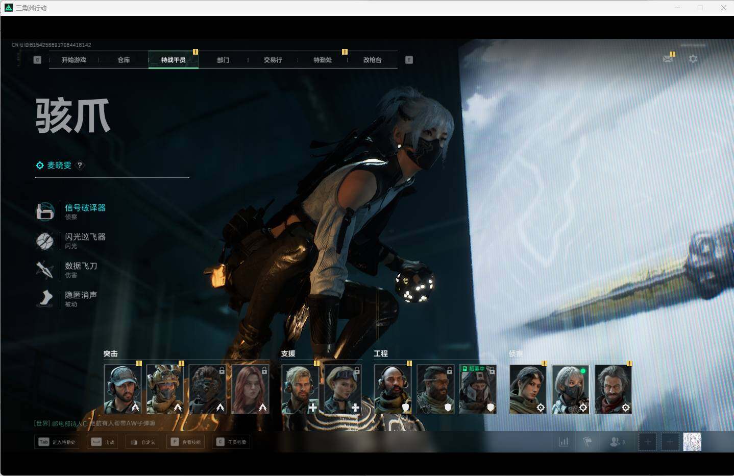Click the 工程 class heading
The width and height of the screenshot is (734, 476).
(381, 353)
